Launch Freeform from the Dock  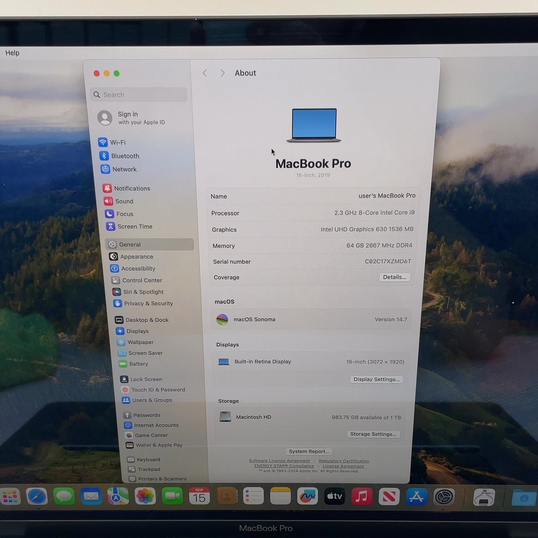point(308,496)
